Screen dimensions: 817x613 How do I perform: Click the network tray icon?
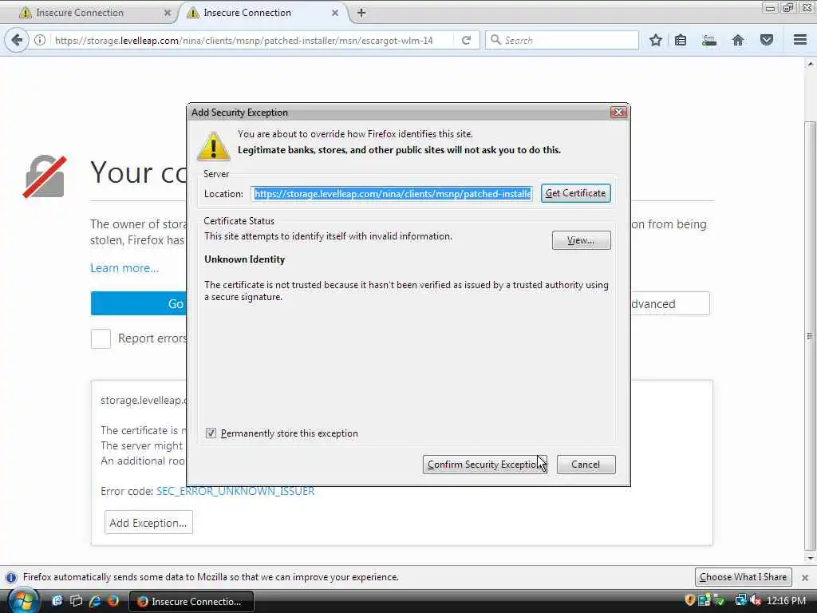click(740, 600)
